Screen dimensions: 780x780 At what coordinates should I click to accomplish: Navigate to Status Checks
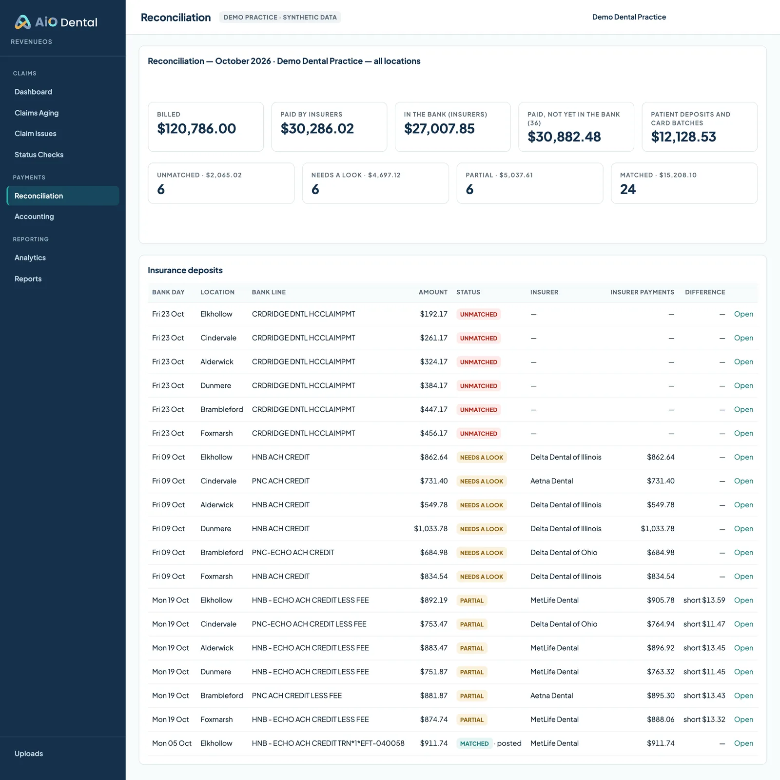[39, 155]
